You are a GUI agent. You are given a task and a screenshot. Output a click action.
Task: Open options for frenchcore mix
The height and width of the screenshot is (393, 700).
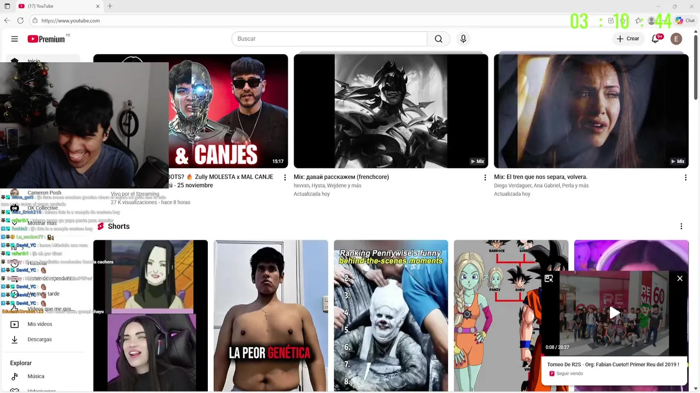pos(485,177)
